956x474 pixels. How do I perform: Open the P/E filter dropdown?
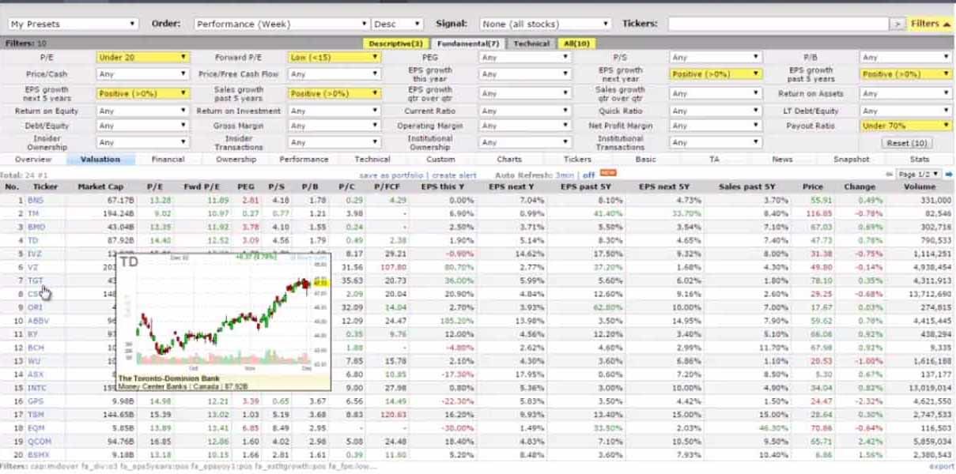click(x=142, y=58)
